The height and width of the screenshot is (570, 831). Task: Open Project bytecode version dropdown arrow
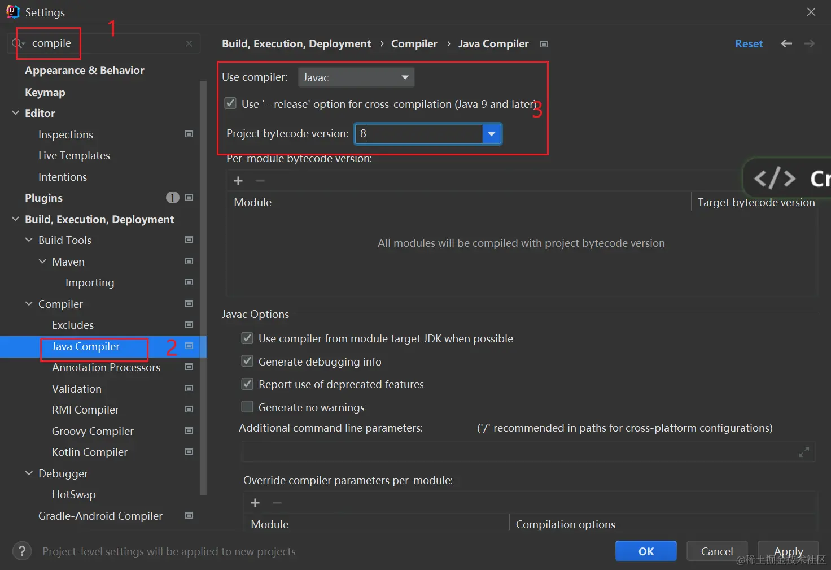click(492, 134)
